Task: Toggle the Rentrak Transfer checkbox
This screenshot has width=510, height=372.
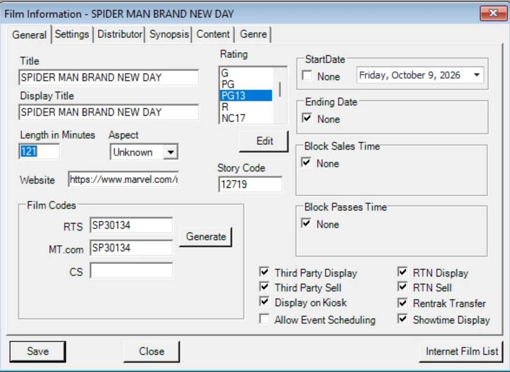Action: 403,303
